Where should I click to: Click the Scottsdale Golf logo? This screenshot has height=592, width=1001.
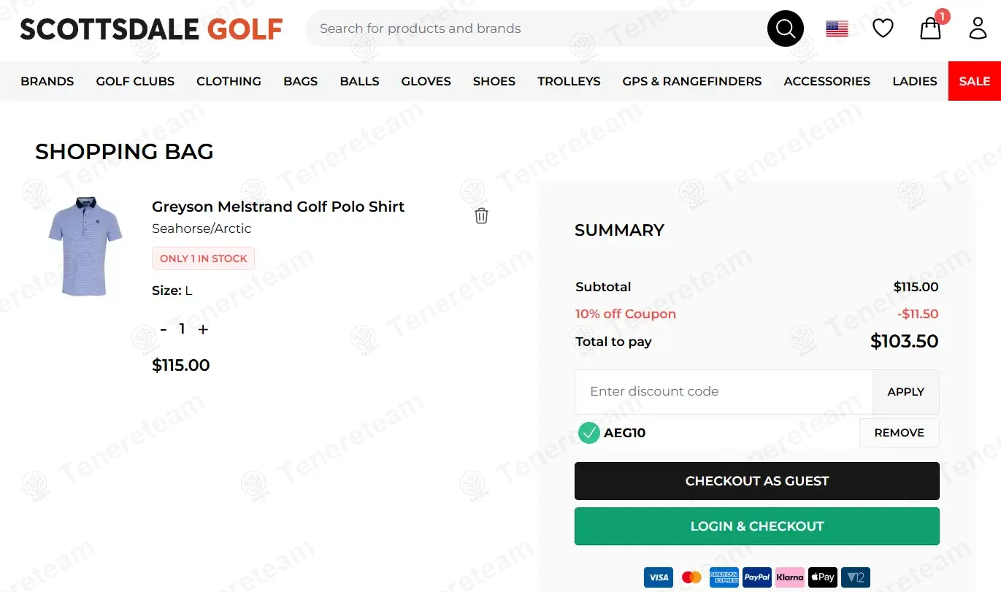pyautogui.click(x=151, y=29)
